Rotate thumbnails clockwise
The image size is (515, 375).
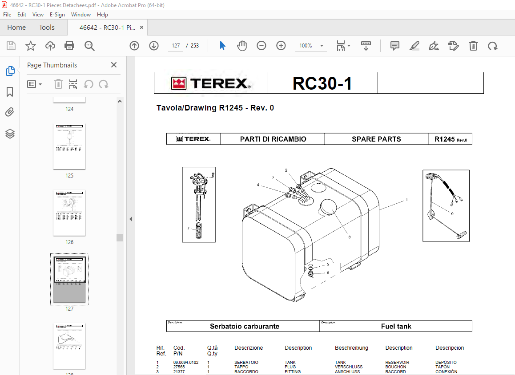point(104,84)
